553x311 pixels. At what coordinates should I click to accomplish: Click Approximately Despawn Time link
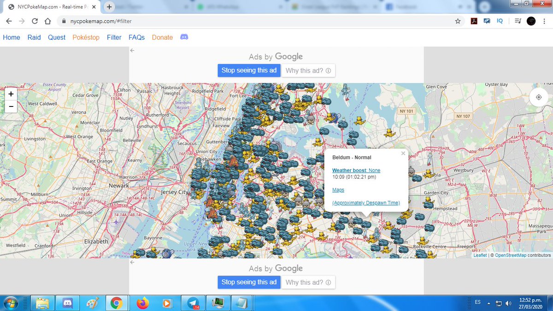point(366,203)
